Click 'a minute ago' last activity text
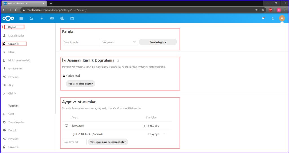 [x=151, y=126]
